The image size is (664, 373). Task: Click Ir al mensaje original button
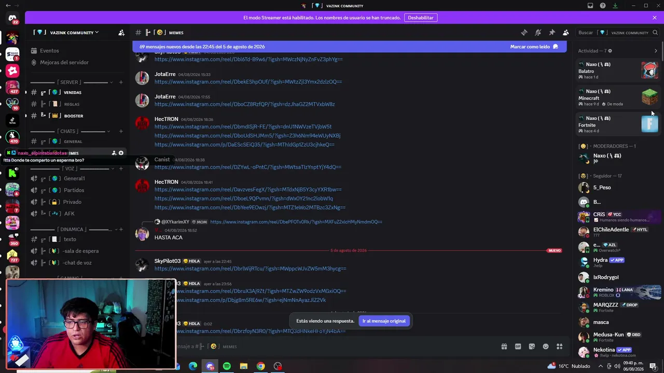tap(384, 321)
